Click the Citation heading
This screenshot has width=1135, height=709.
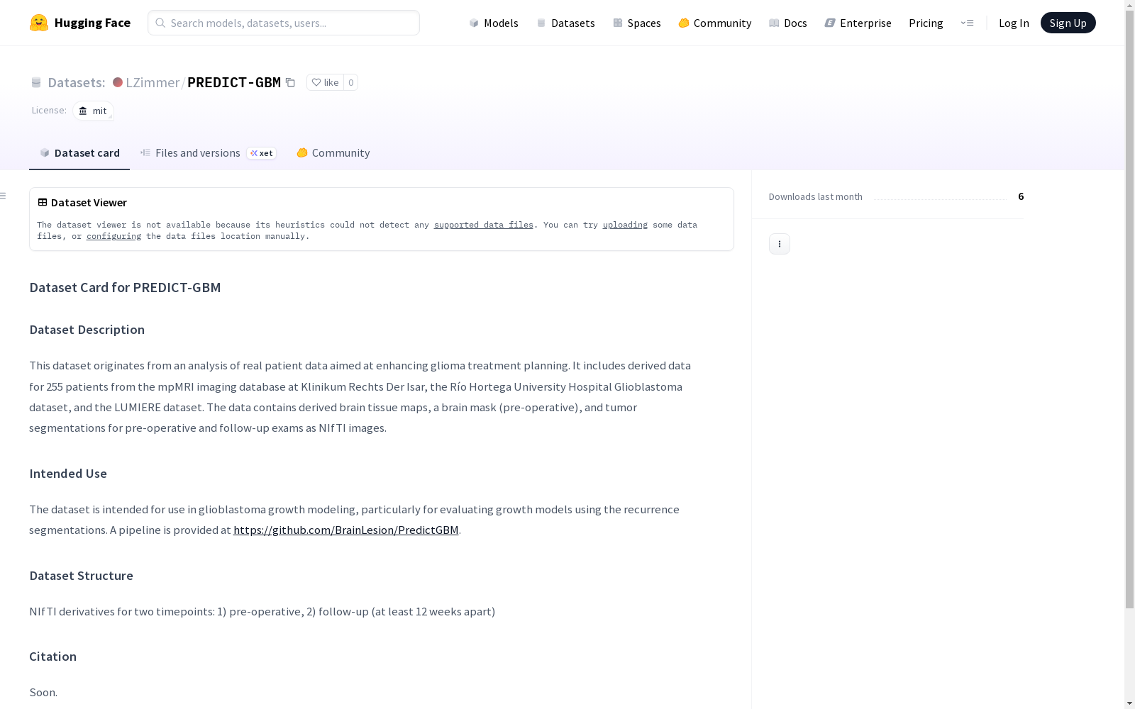pos(52,657)
